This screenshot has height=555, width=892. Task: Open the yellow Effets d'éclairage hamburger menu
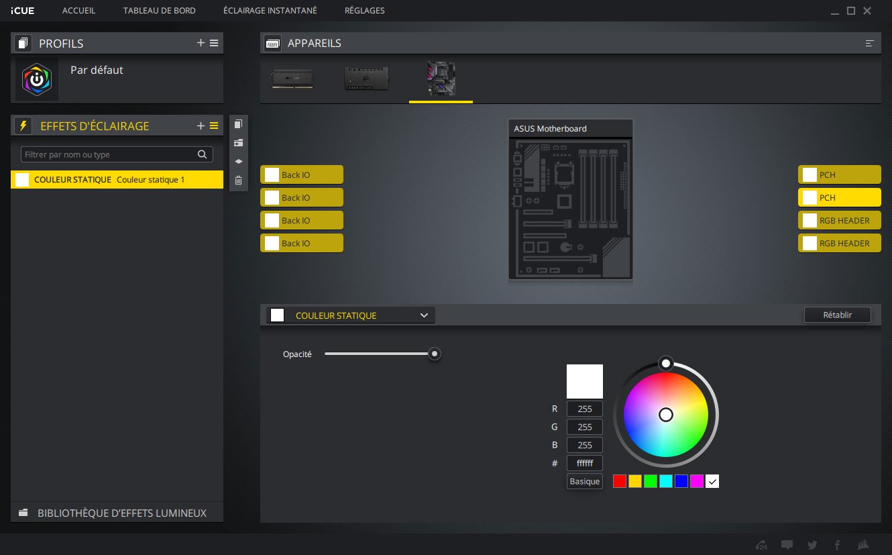click(214, 125)
